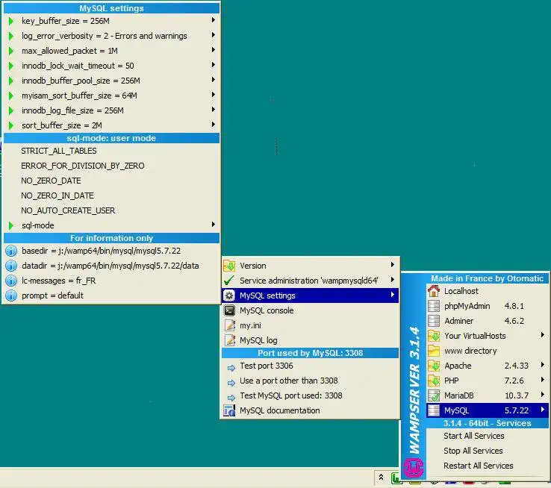Viewport: 551px width, 488px height.
Task: Expand myisam_sort_buffer_size = 64M submenu
Action: tap(111, 96)
